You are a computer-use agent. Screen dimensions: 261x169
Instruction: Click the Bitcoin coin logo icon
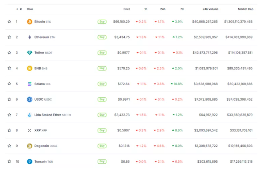pos(30,22)
